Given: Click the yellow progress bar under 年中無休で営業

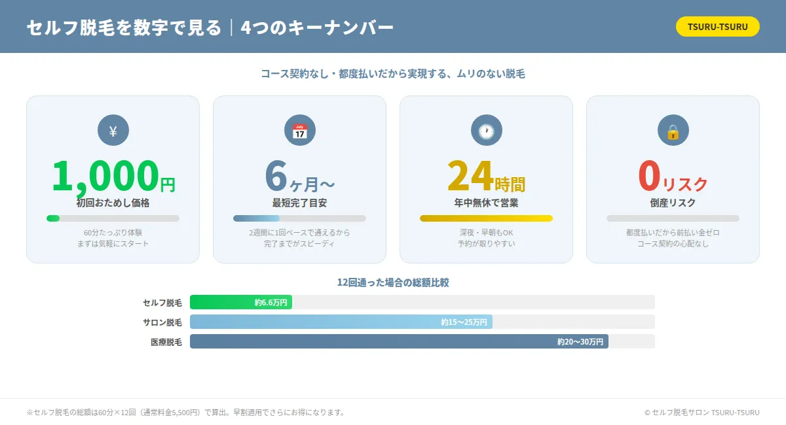Looking at the screenshot, I should (486, 218).
